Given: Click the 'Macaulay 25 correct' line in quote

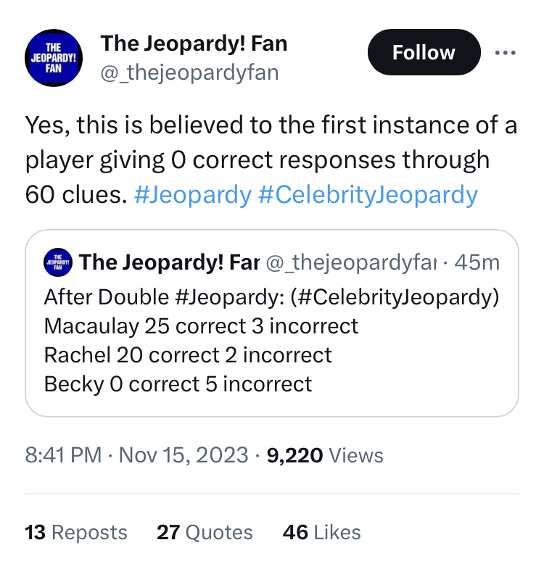Looking at the screenshot, I should [201, 326].
